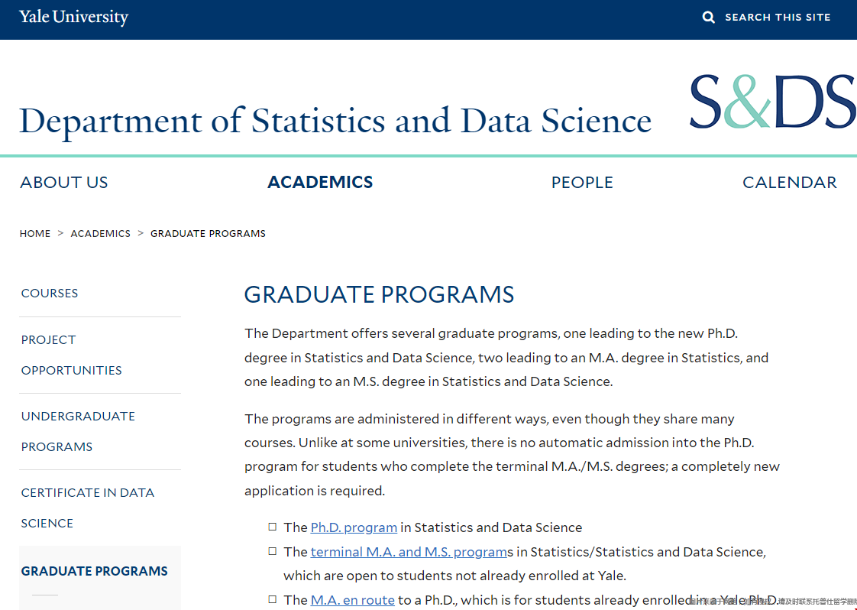Click the square bullet before terminal M.A. item

pyautogui.click(x=272, y=551)
